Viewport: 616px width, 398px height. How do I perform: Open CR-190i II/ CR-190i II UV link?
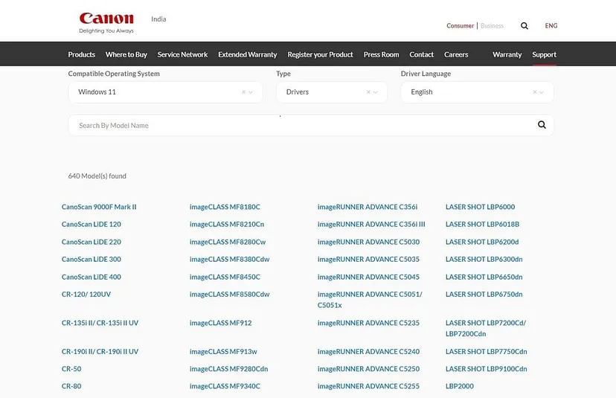coord(100,351)
